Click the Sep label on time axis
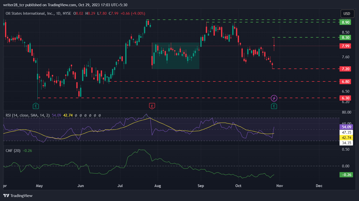This screenshot has width=359, height=201. pos(201,186)
